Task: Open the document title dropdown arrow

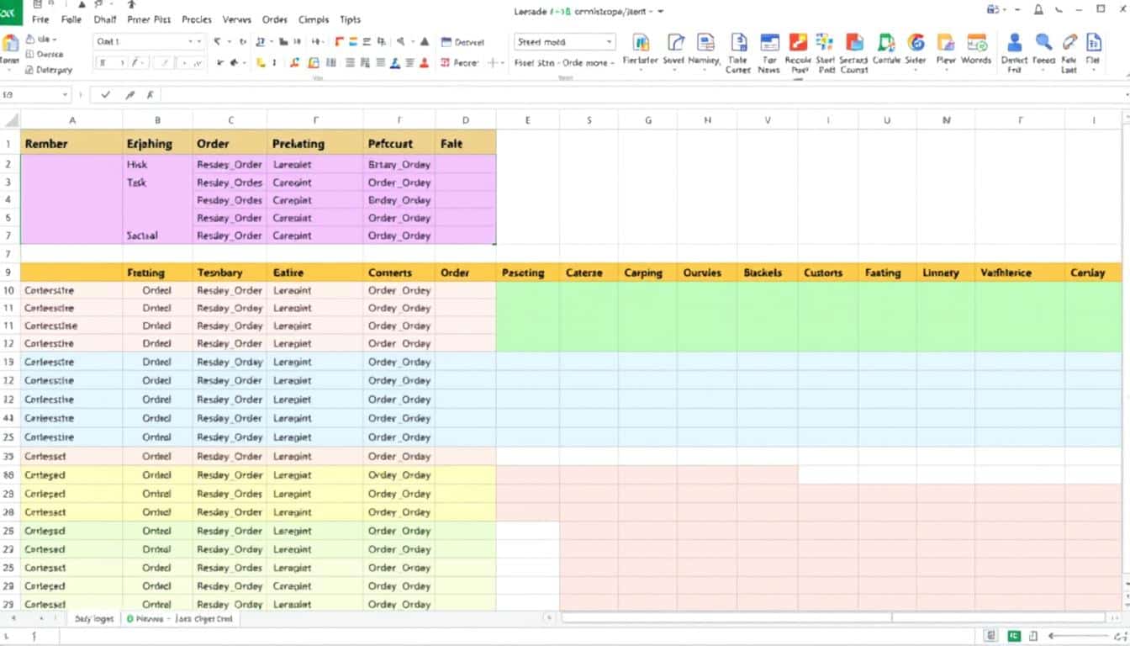Action: 661,12
